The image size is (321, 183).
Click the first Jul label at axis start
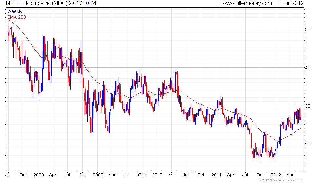coord(8,175)
